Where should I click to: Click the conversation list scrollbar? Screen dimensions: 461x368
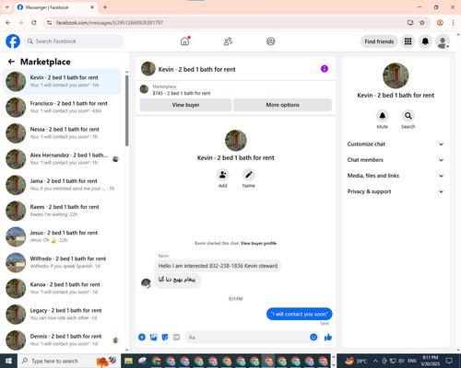(x=127, y=110)
